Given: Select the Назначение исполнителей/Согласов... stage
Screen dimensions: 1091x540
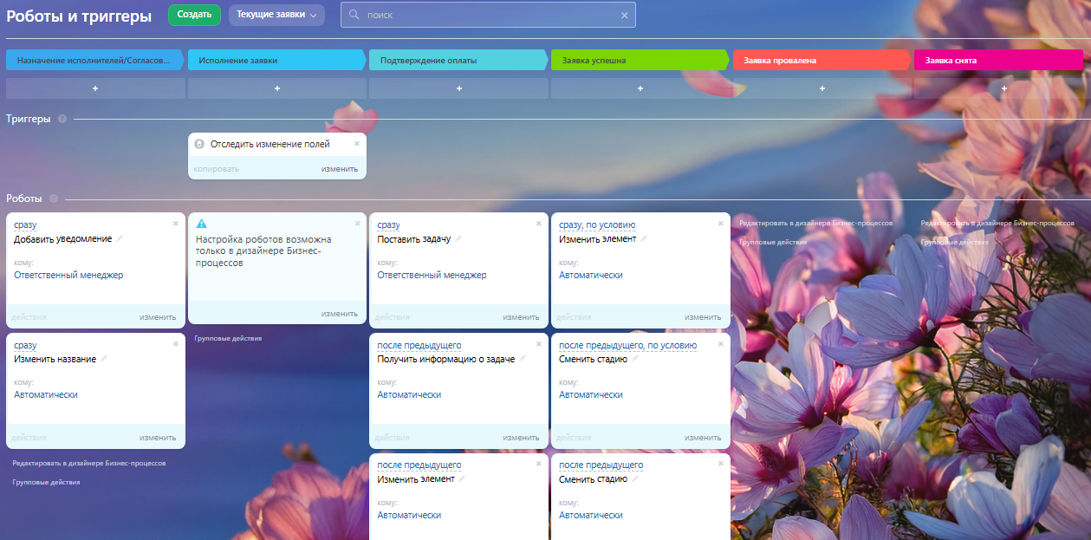Looking at the screenshot, I should [x=95, y=61].
